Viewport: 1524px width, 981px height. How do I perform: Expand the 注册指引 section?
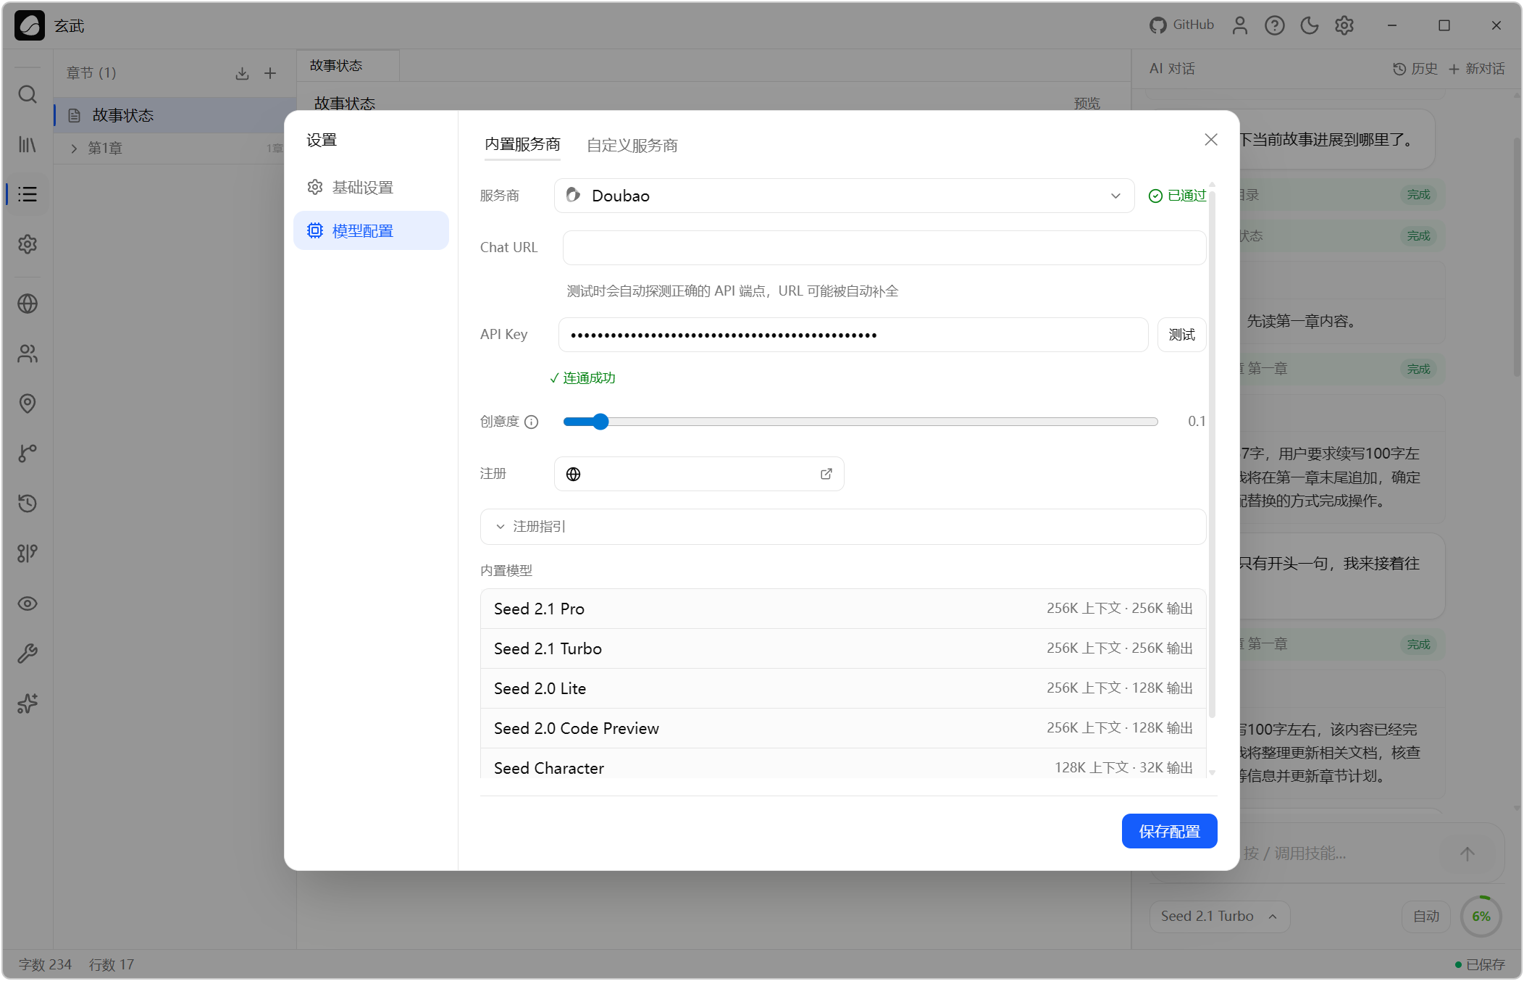tap(843, 527)
